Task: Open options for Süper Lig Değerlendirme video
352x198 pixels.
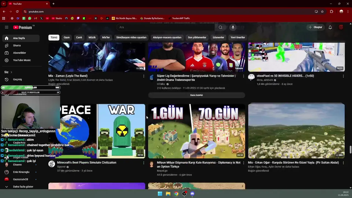Action: tap(243, 76)
